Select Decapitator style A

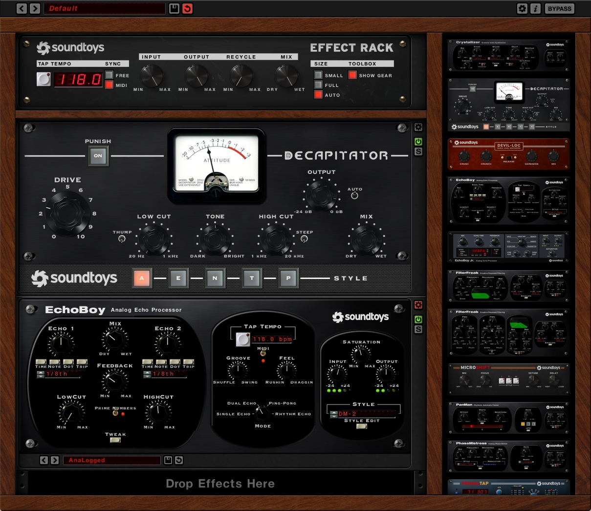(x=142, y=278)
